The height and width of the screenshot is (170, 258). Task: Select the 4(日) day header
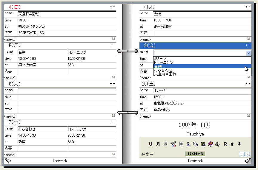(x=60, y=7)
